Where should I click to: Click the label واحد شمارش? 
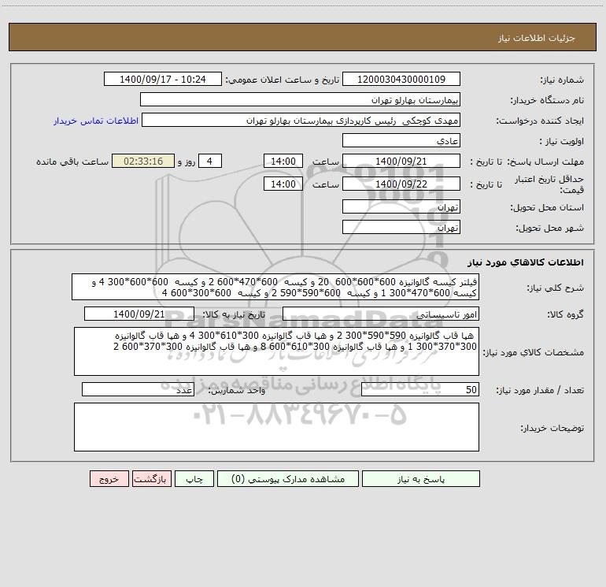[237, 390]
